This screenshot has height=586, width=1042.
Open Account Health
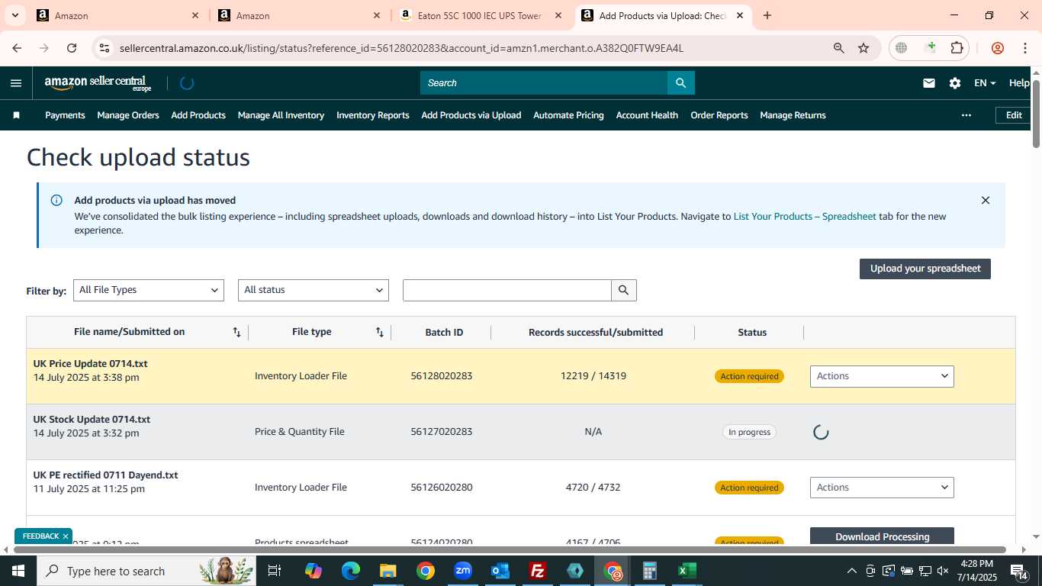[x=647, y=115]
